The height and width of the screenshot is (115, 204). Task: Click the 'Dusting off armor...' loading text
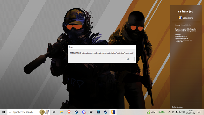click(x=177, y=107)
